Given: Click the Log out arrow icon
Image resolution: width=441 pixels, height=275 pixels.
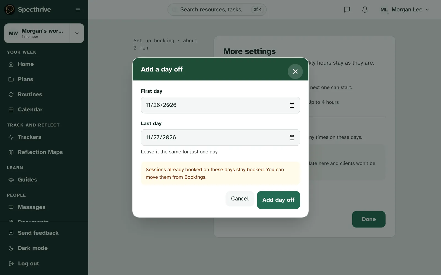Looking at the screenshot, I should pyautogui.click(x=11, y=263).
